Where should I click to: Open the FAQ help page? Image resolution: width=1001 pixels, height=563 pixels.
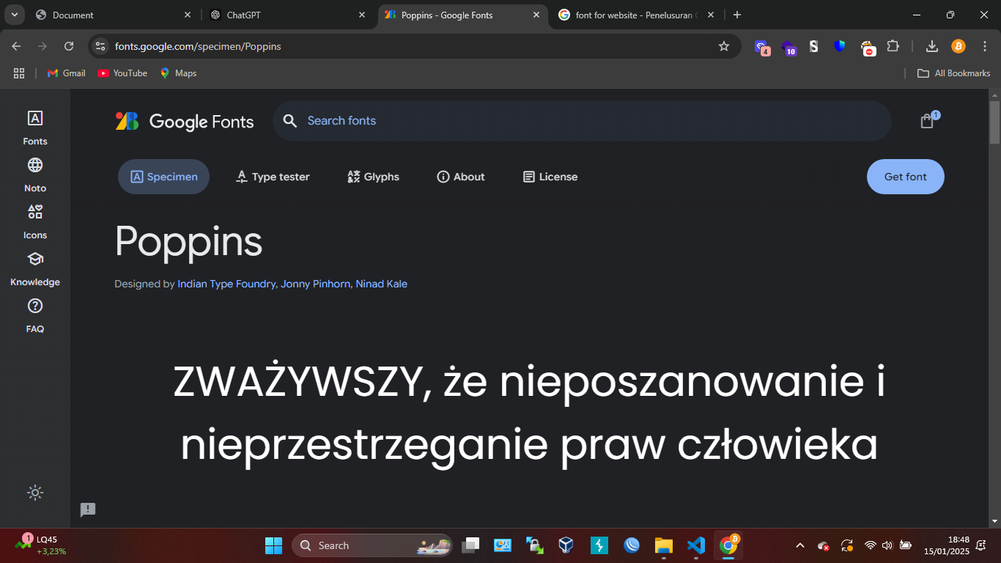34,315
